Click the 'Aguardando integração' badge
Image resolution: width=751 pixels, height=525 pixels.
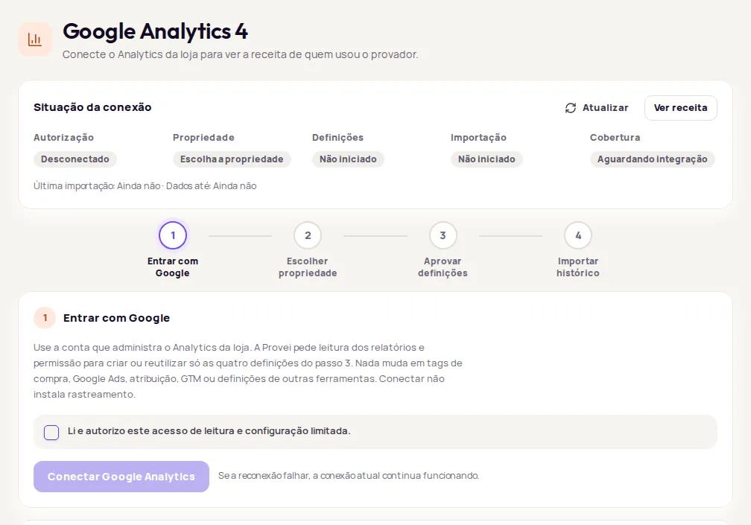(x=653, y=159)
